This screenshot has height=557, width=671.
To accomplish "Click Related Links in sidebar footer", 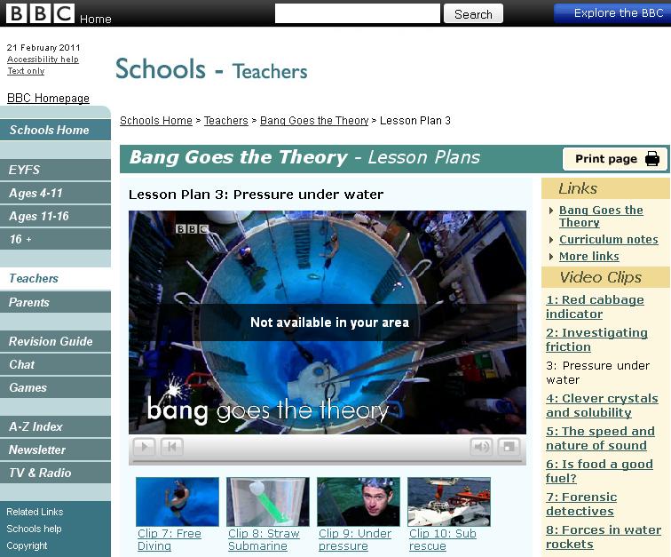I will click(x=35, y=512).
